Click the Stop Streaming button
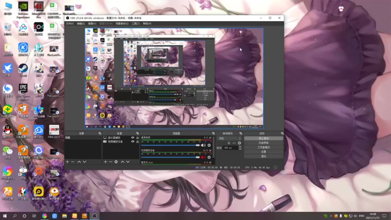This screenshot has width=391, height=220. 263,138
